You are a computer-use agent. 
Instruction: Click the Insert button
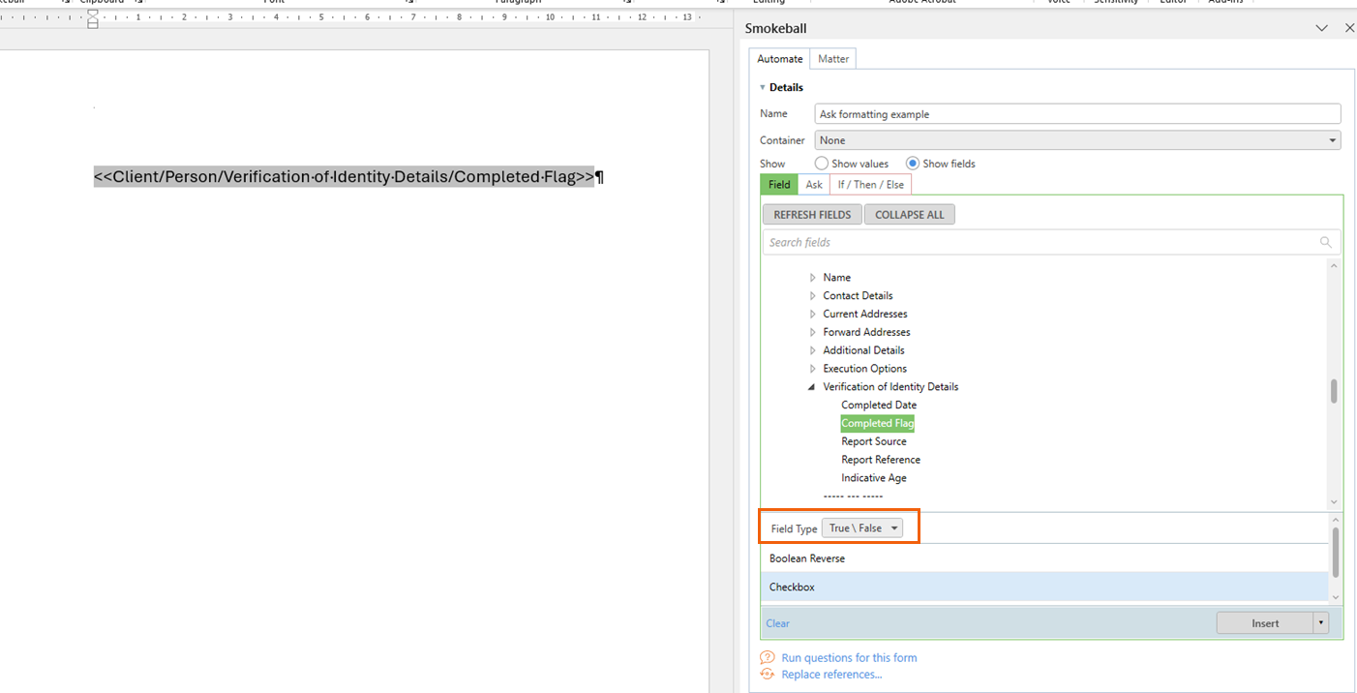1265,623
